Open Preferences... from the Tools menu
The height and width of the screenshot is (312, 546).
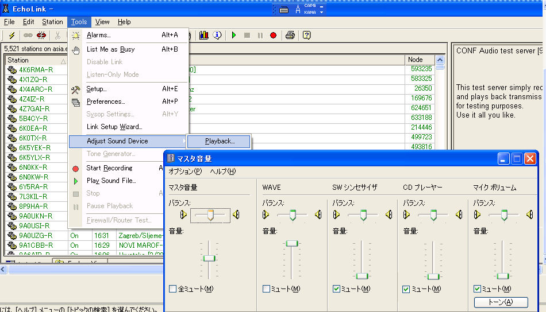coord(129,102)
